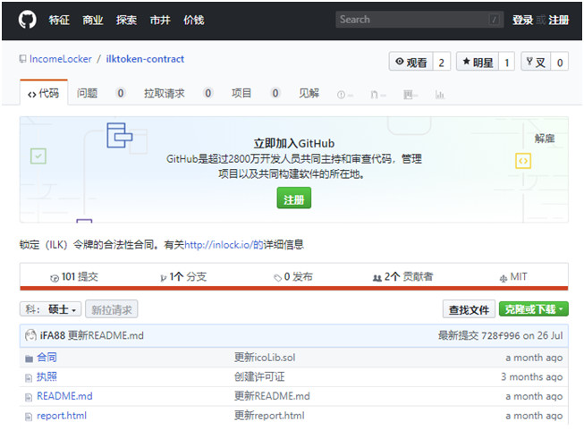Switch to the 见解 insights tab

click(x=309, y=93)
